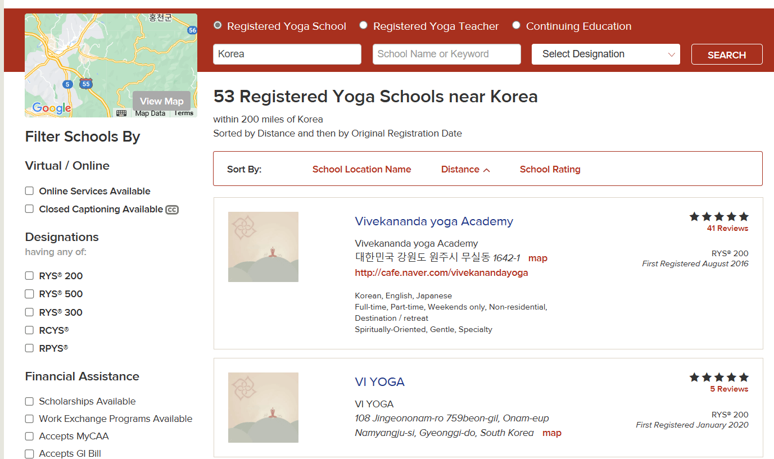The height and width of the screenshot is (459, 774).
Task: Click Map Data label on map
Action: 150,113
